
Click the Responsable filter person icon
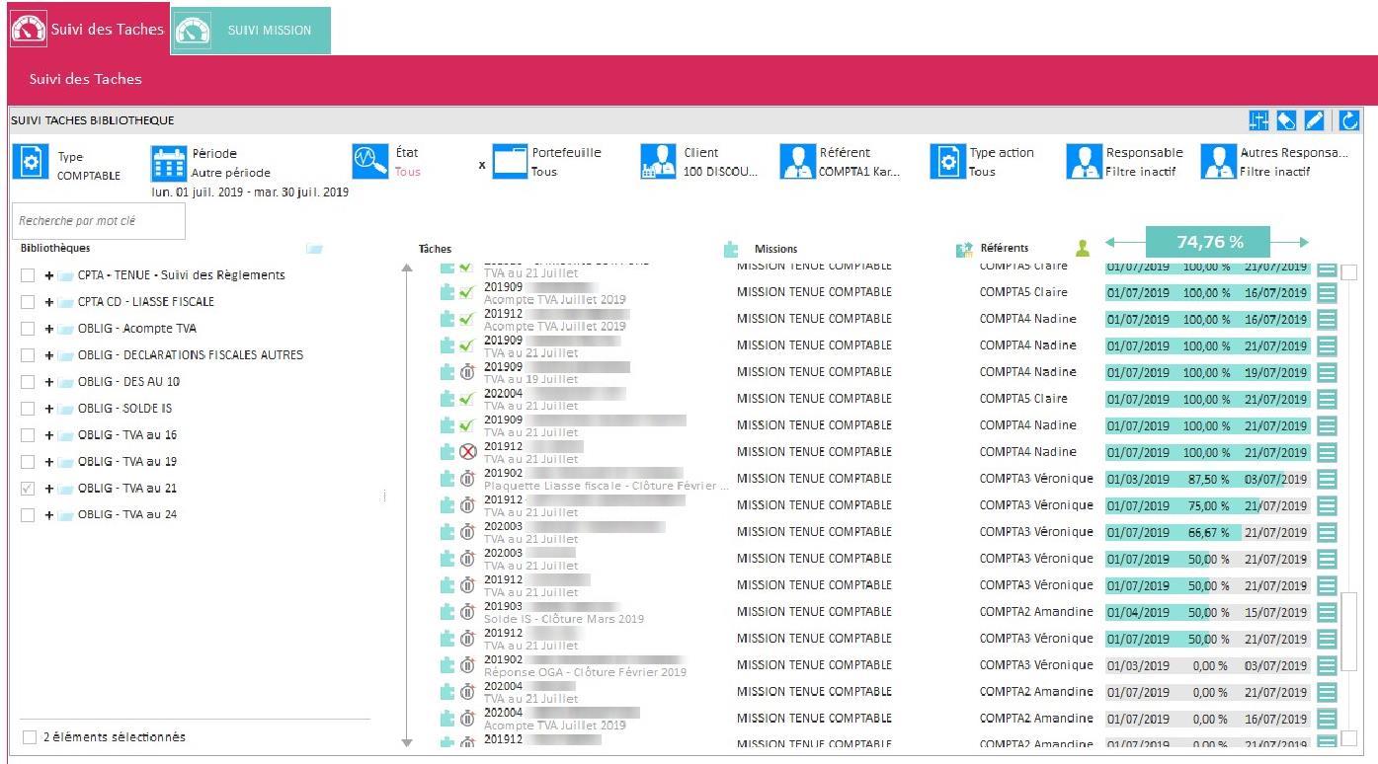1084,162
